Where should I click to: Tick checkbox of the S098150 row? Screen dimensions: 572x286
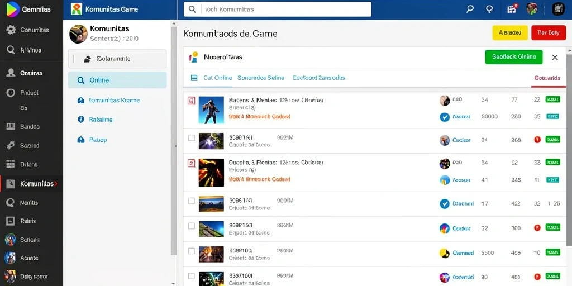(191, 226)
